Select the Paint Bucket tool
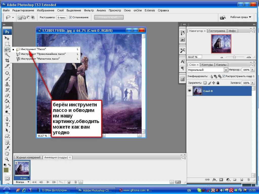Viewport: 259px width, 194px height. pos(7,101)
